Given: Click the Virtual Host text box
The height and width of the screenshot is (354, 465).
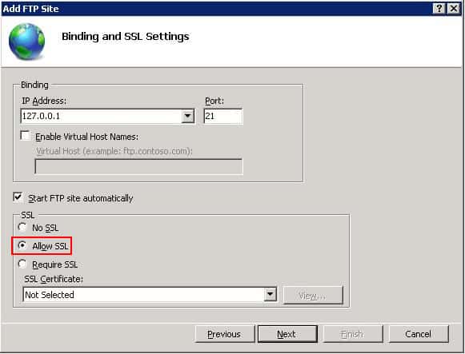Looking at the screenshot, I should [x=138, y=166].
